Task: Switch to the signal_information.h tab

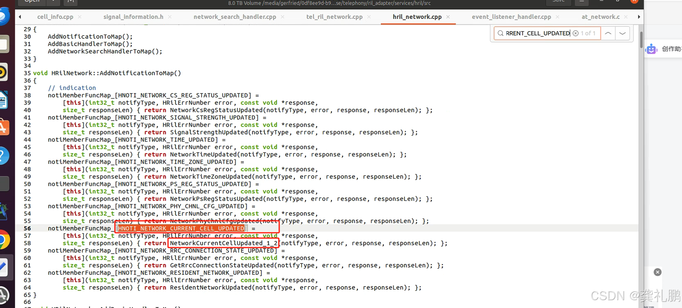Action: [133, 17]
